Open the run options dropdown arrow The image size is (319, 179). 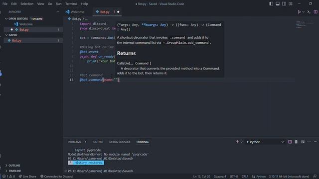point(304,12)
